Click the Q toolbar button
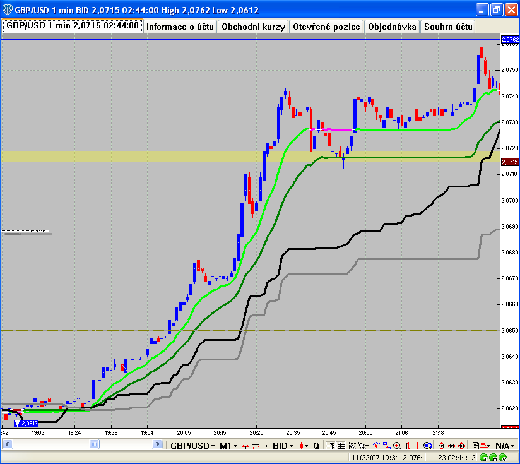 pyautogui.click(x=316, y=446)
